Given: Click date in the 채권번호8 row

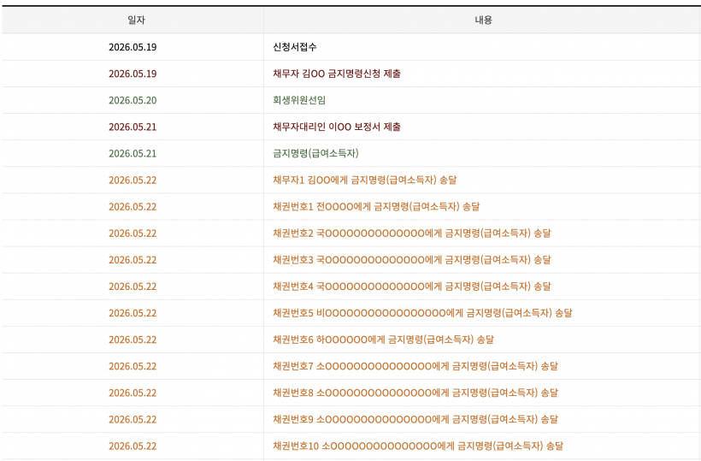Looking at the screenshot, I should (x=133, y=393).
